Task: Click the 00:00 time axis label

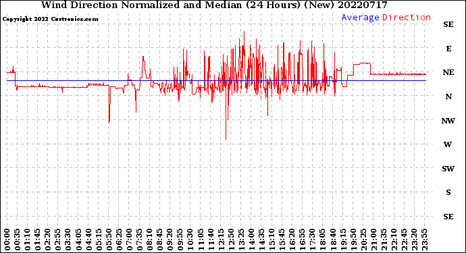Action: (7, 240)
